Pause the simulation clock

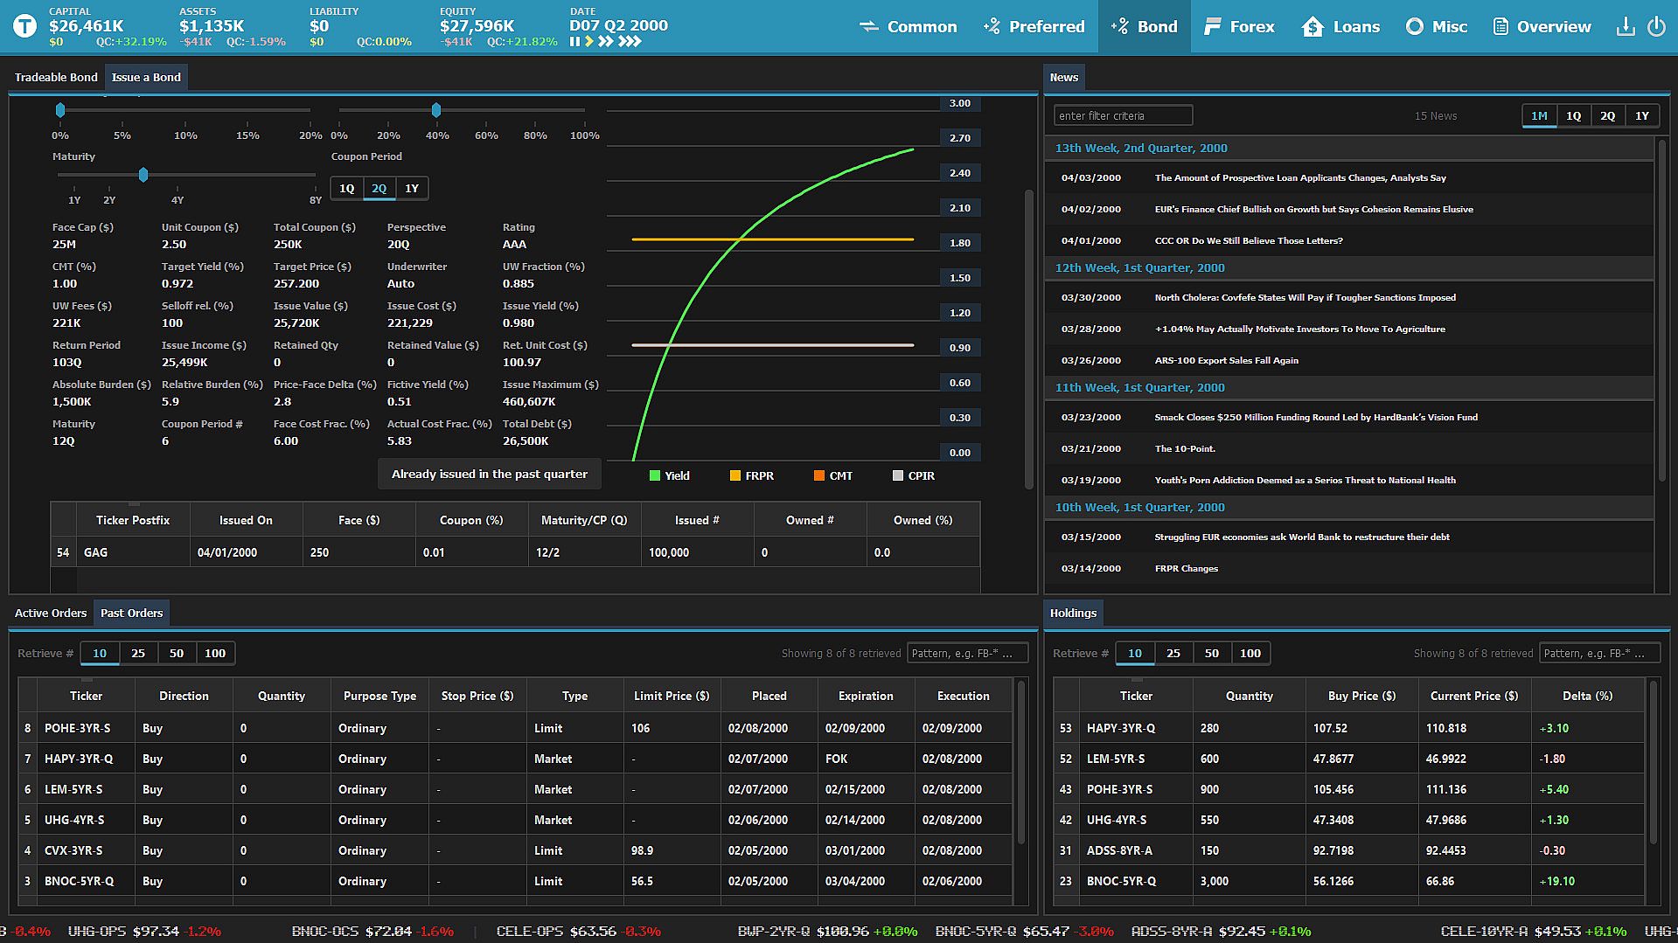tap(574, 41)
